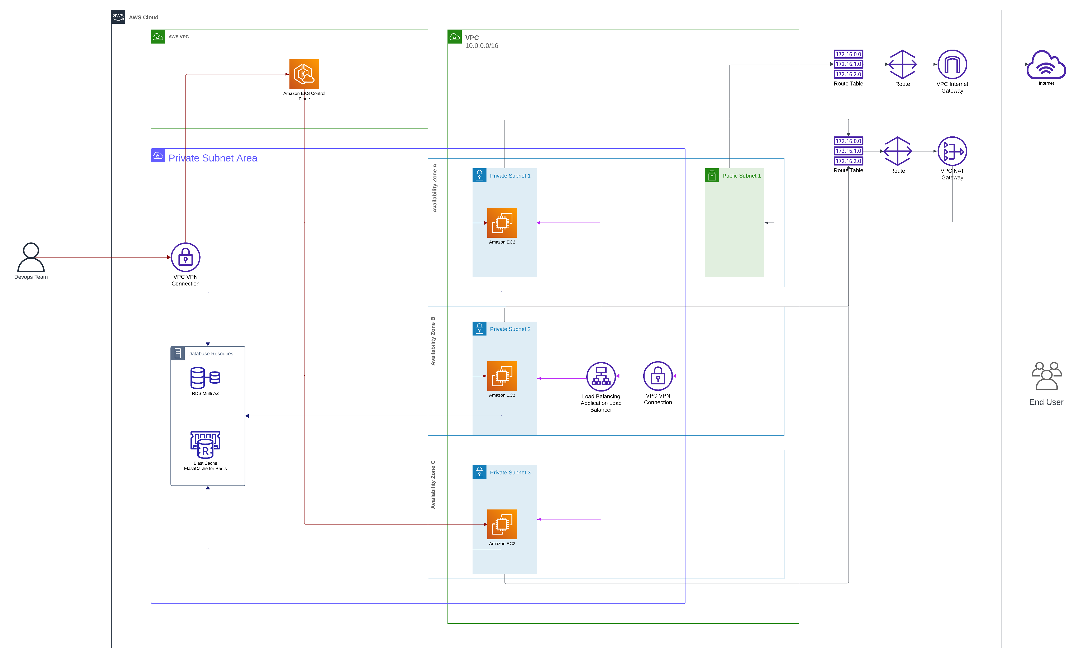Click the RDS Multi AZ label
The image size is (1086, 658).
point(205,394)
